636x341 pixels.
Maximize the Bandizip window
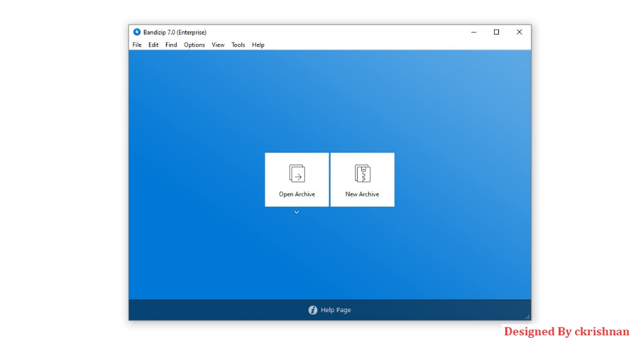coord(496,32)
